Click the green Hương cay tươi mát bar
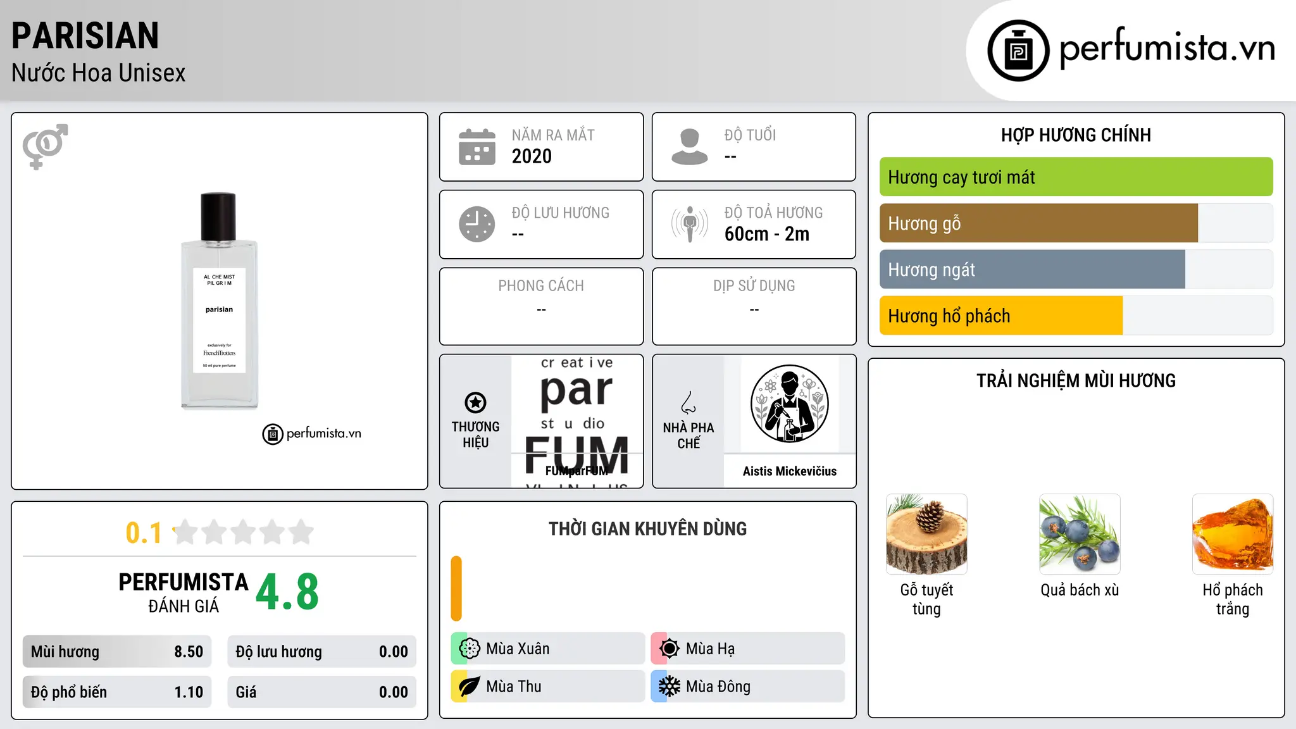Screen dimensions: 1296x729 point(1076,177)
